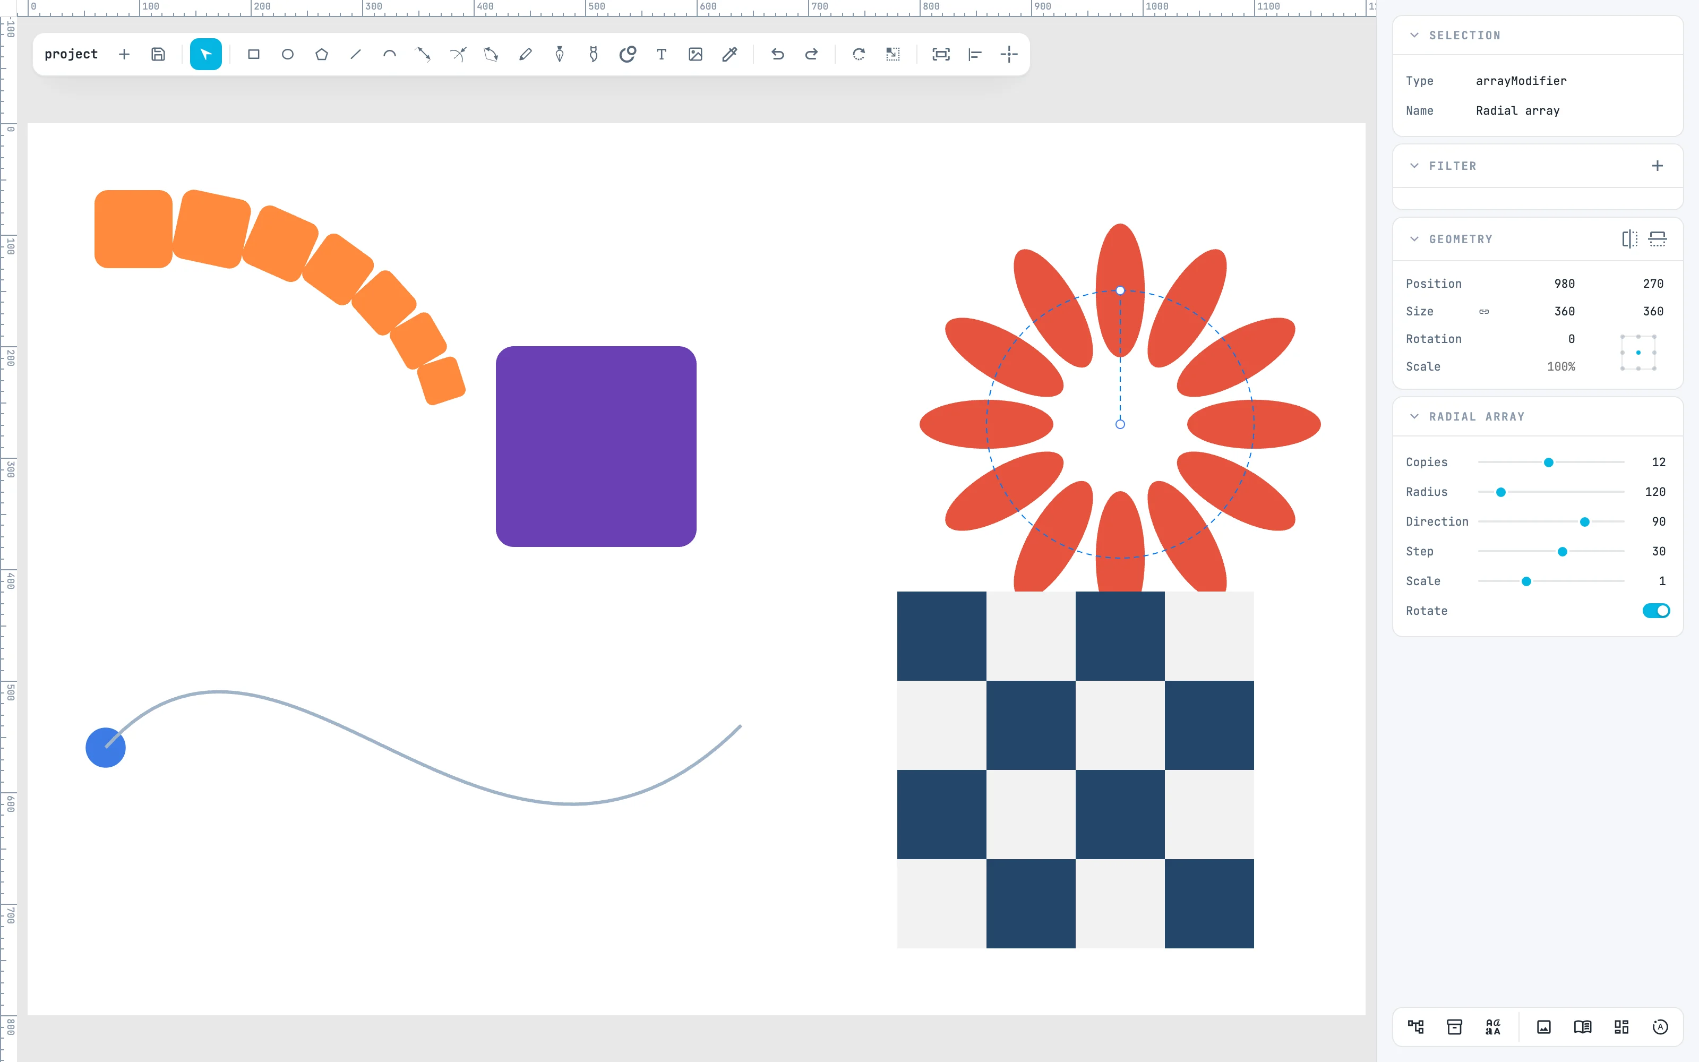This screenshot has height=1062, width=1699.
Task: Open the open-book panel icon
Action: click(x=1582, y=1027)
